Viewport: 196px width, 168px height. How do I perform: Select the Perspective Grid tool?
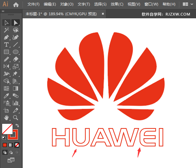(16, 81)
